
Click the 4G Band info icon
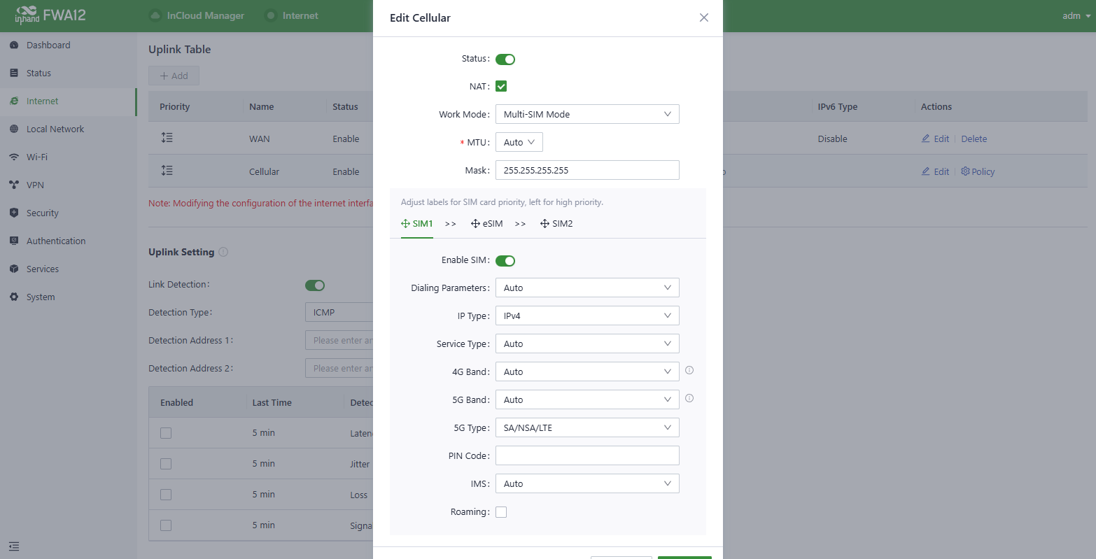click(x=689, y=371)
